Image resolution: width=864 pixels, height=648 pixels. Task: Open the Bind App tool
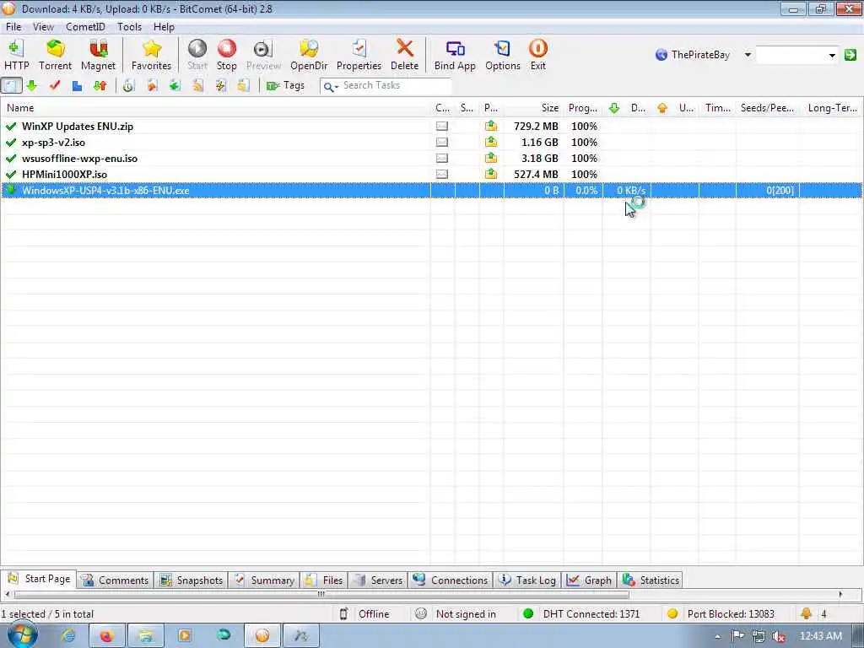(455, 55)
